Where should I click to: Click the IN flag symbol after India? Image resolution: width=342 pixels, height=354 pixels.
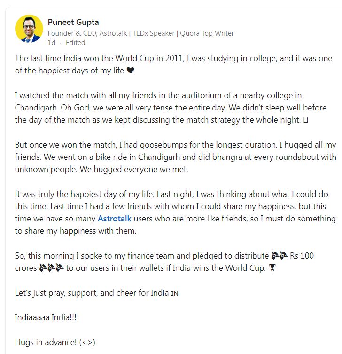[x=175, y=293]
